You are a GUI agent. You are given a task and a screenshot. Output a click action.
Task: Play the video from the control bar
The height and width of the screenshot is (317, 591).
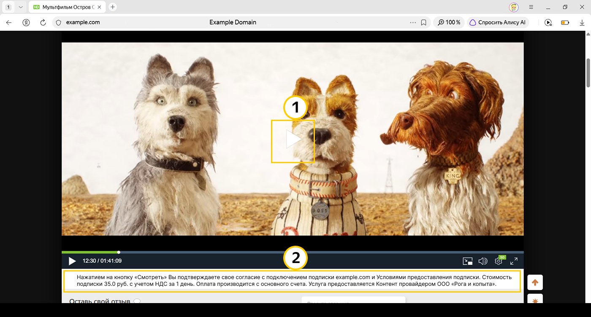(72, 261)
